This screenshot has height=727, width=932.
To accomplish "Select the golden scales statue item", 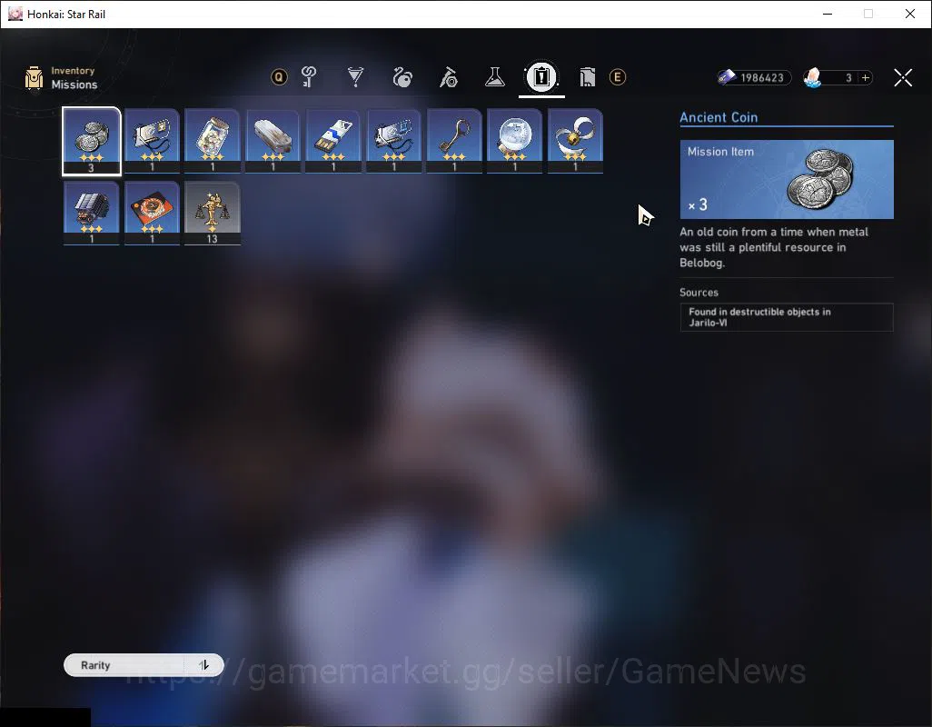I will point(213,213).
